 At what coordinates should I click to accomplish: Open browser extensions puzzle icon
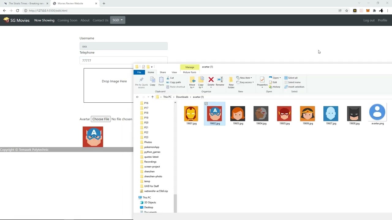[374, 10]
